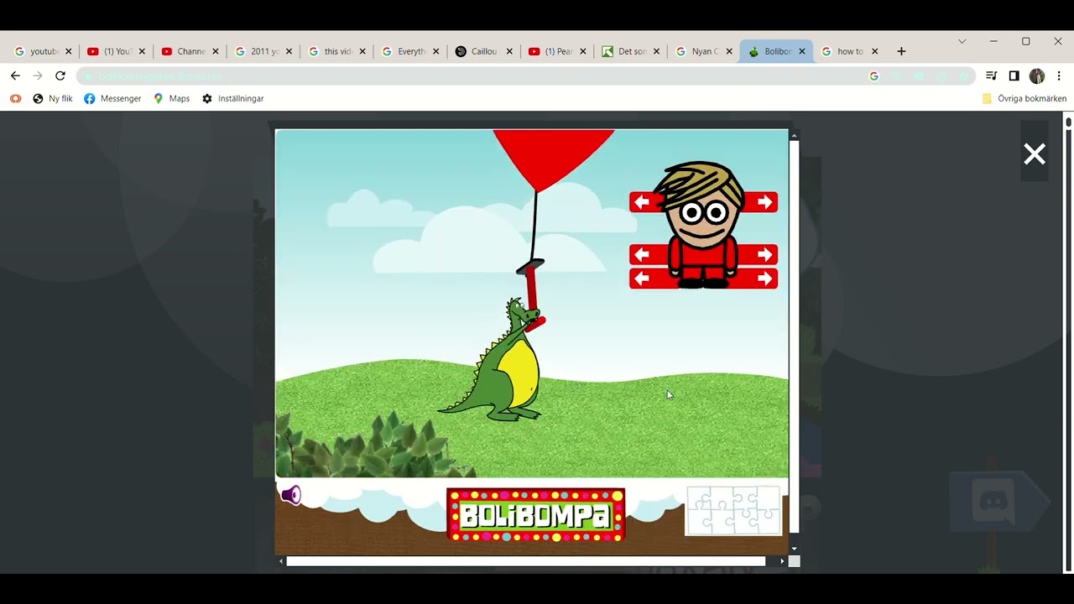Close the how to tab
Viewport: 1074px width, 604px height.
pos(874,51)
